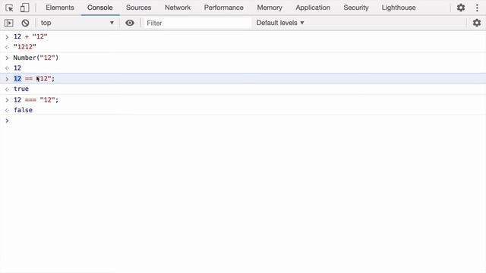Viewport: 486px width, 273px height.
Task: Clear the console with the ban icon
Action: click(25, 23)
